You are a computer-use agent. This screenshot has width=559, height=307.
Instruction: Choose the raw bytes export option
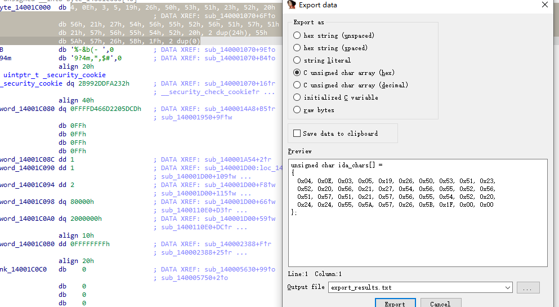(297, 110)
